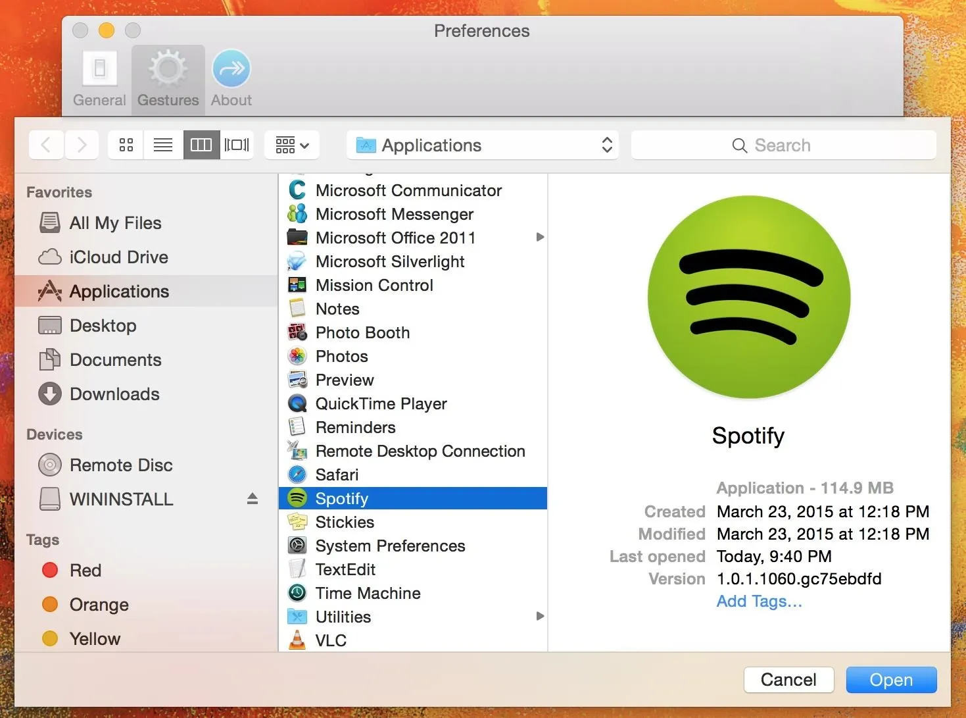Select TextEdit app icon
966x718 pixels.
(x=297, y=569)
